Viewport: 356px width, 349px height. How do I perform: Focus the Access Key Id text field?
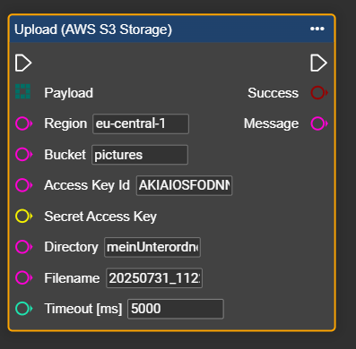(x=184, y=185)
